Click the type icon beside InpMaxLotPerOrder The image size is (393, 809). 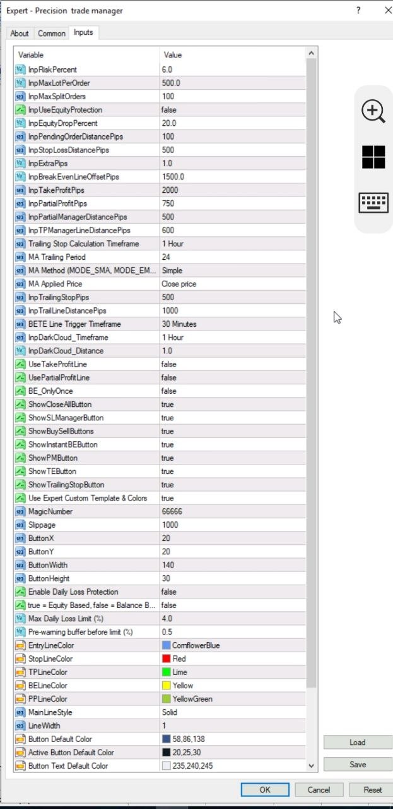click(x=20, y=83)
